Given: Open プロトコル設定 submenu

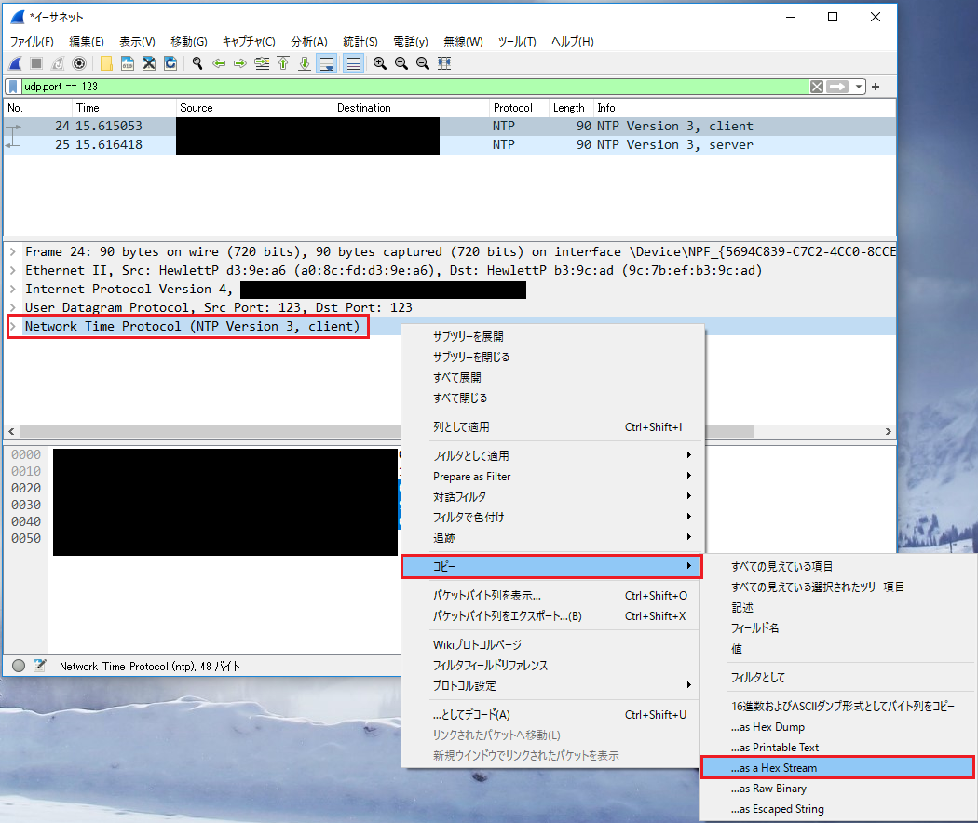Looking at the screenshot, I should (552, 686).
